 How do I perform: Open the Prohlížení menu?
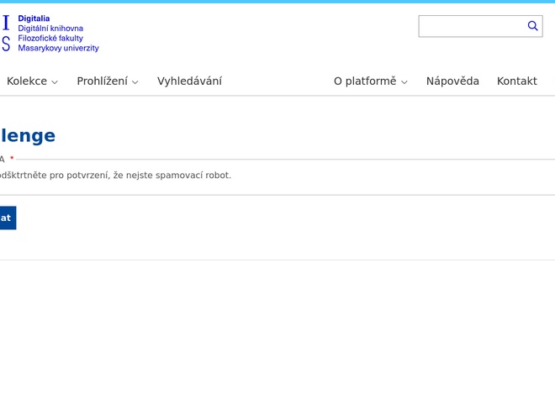click(x=102, y=81)
